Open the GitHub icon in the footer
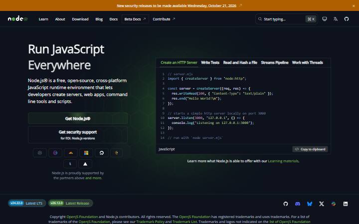This screenshot has height=224, width=359. point(286,204)
